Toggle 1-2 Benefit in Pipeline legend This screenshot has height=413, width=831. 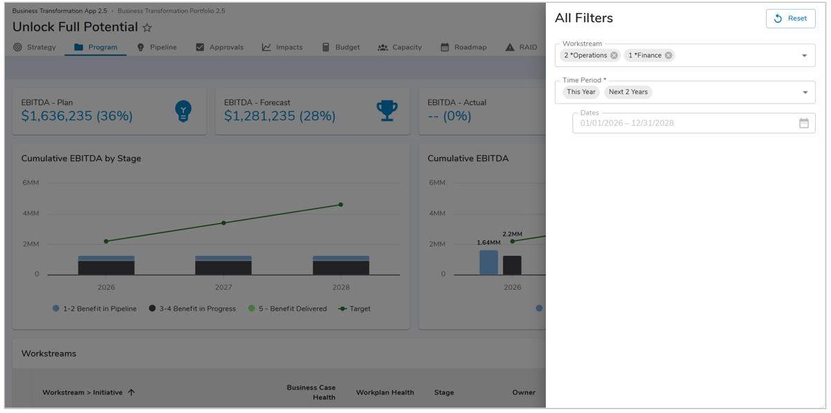coord(95,309)
